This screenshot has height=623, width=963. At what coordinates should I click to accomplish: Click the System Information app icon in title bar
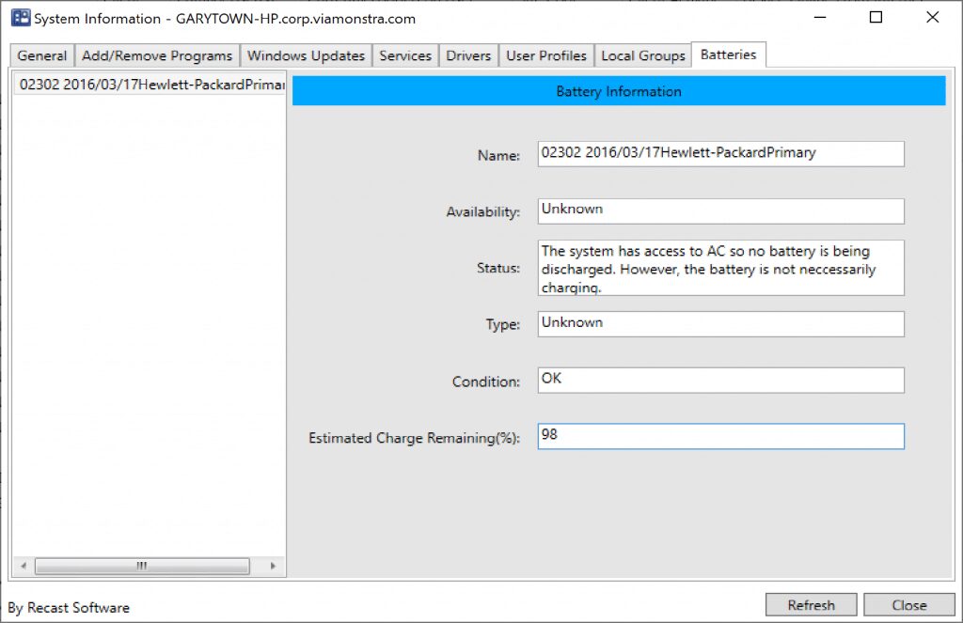click(x=19, y=18)
